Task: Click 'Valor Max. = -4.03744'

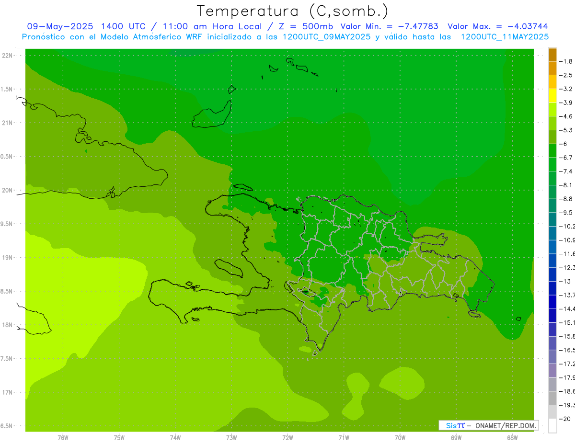Action: [497, 26]
